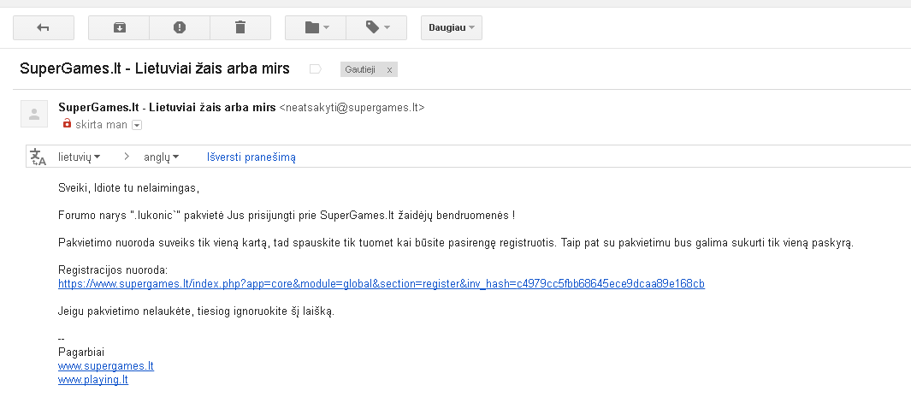This screenshot has height=397, width=911.
Task: Report message as spam
Action: [180, 27]
